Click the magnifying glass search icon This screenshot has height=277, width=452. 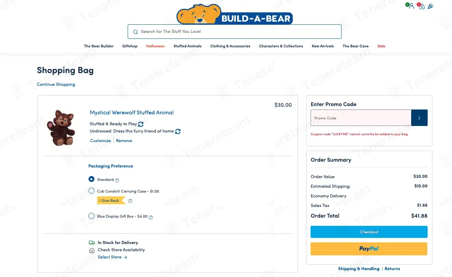136,32
